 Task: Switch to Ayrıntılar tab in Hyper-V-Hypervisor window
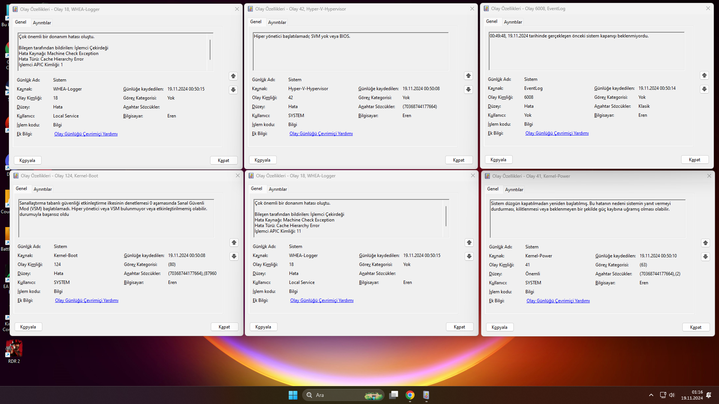click(277, 22)
